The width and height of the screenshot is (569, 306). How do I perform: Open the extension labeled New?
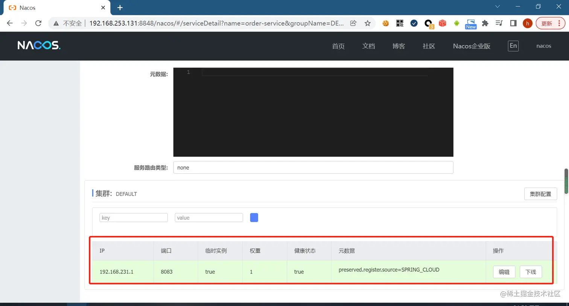[471, 24]
